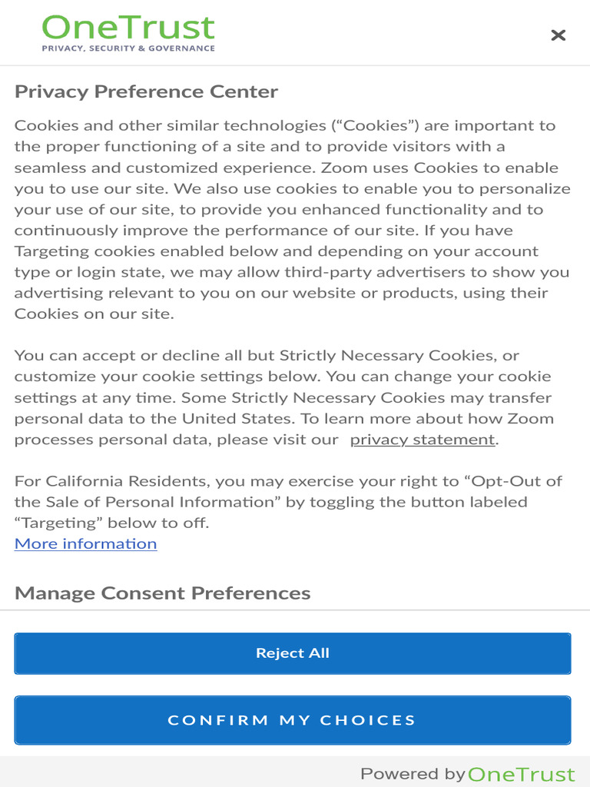Click the OneTrust logo in the header

point(128,28)
